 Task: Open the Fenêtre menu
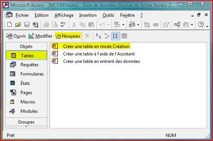127,15
